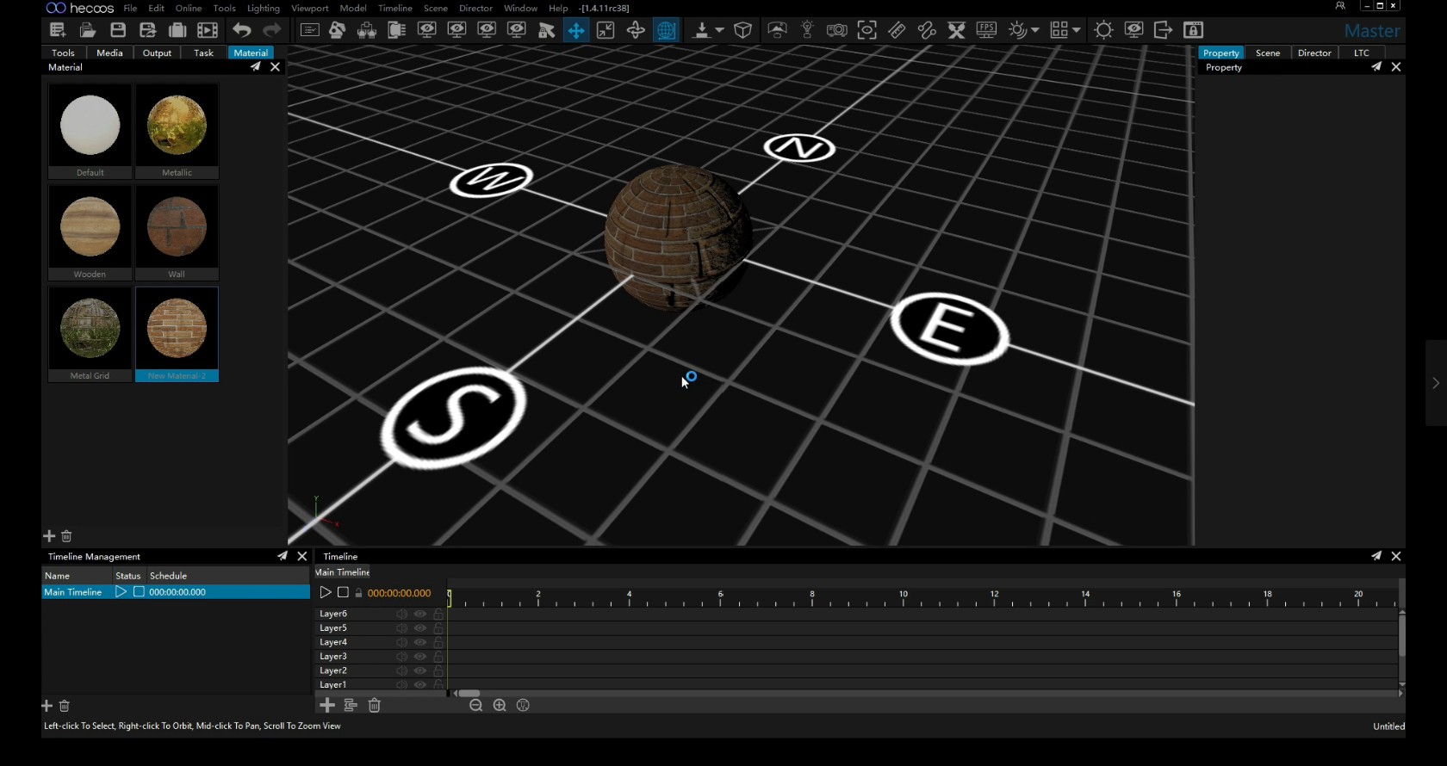The image size is (1447, 766).
Task: Toggle visibility of Layer4
Action: [420, 642]
